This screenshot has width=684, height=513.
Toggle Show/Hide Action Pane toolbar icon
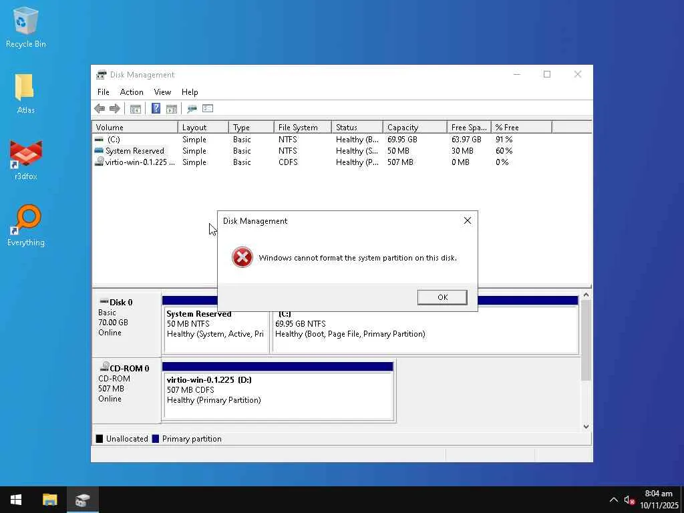172,109
